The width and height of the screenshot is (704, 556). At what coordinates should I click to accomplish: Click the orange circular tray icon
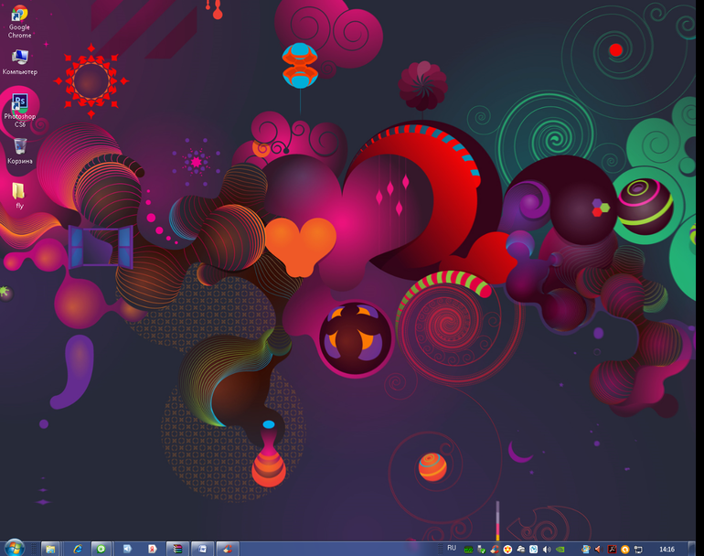pyautogui.click(x=625, y=550)
